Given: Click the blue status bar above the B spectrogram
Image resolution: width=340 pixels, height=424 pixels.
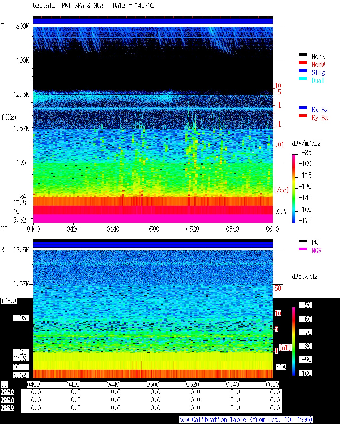Looking at the screenshot, I should pyautogui.click(x=153, y=245).
